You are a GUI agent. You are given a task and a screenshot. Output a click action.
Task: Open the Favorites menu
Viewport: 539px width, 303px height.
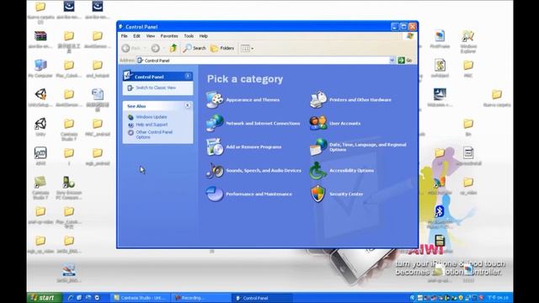(169, 35)
